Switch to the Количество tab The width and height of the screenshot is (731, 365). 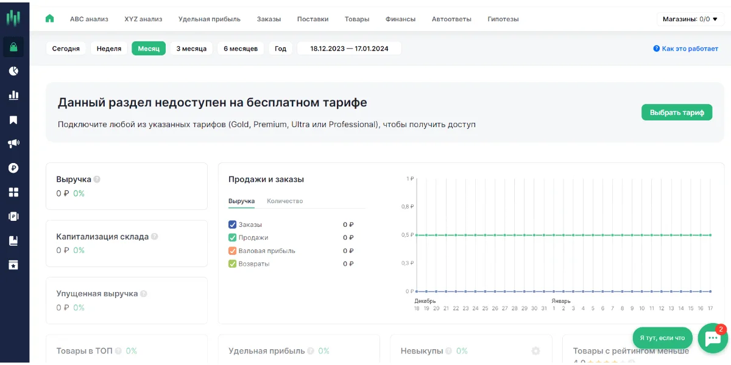pyautogui.click(x=284, y=201)
